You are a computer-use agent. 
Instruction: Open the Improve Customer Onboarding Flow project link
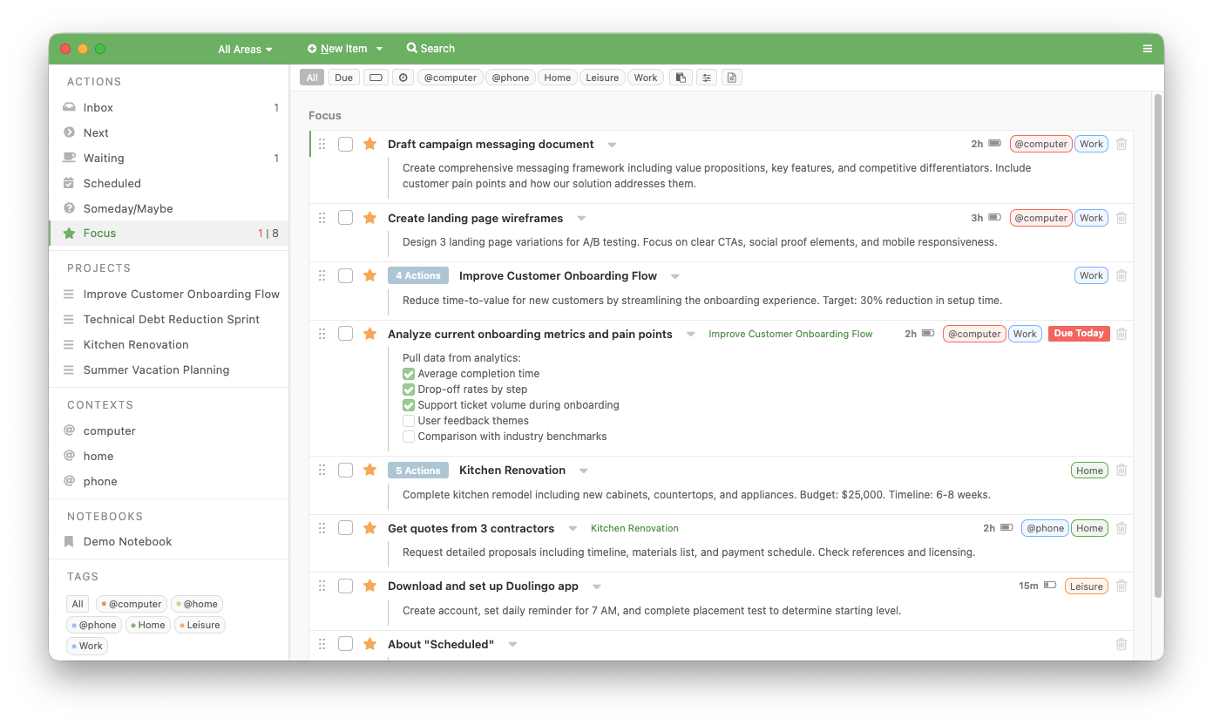click(789, 334)
